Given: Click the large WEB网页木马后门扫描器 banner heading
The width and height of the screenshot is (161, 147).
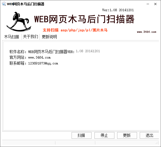Looking at the screenshot, I should tap(84, 19).
